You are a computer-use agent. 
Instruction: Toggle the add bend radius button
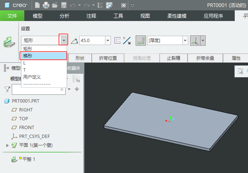[x=141, y=41]
